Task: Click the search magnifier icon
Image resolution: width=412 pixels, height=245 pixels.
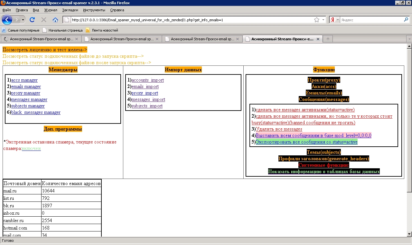Action: (x=406, y=20)
